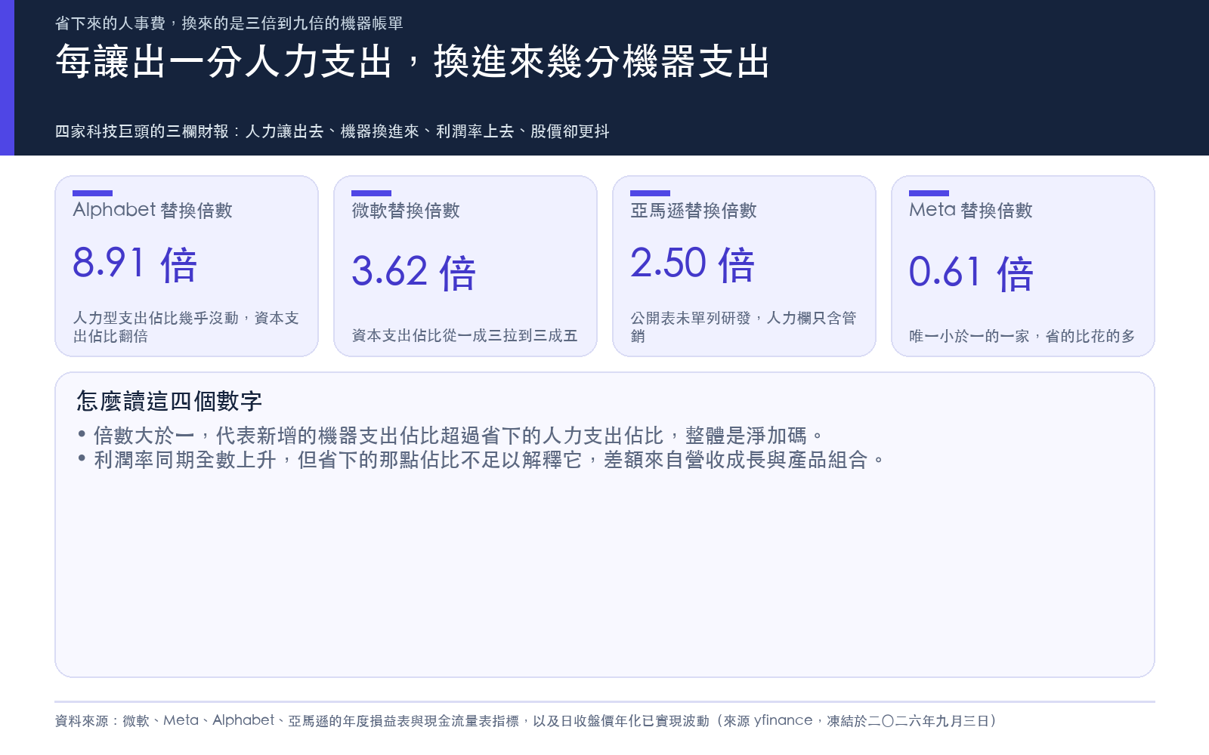Click the note 公開表未單列研發
Image resolution: width=1209 pixels, height=755 pixels.
tap(744, 327)
